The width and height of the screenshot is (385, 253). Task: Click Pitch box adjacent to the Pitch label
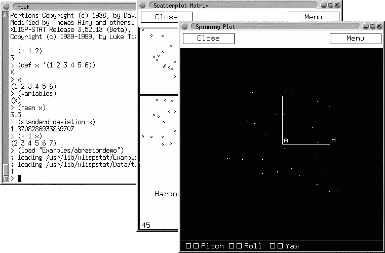coord(196,246)
